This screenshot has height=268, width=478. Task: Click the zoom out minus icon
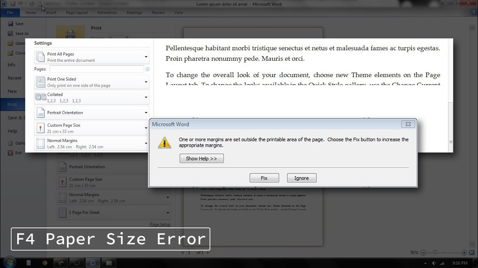[422, 252]
